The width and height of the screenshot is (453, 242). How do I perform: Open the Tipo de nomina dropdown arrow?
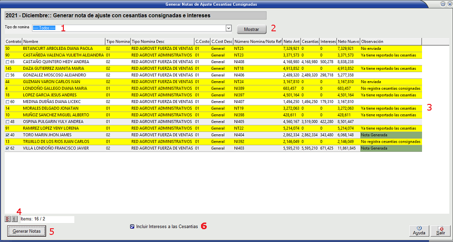[229, 28]
